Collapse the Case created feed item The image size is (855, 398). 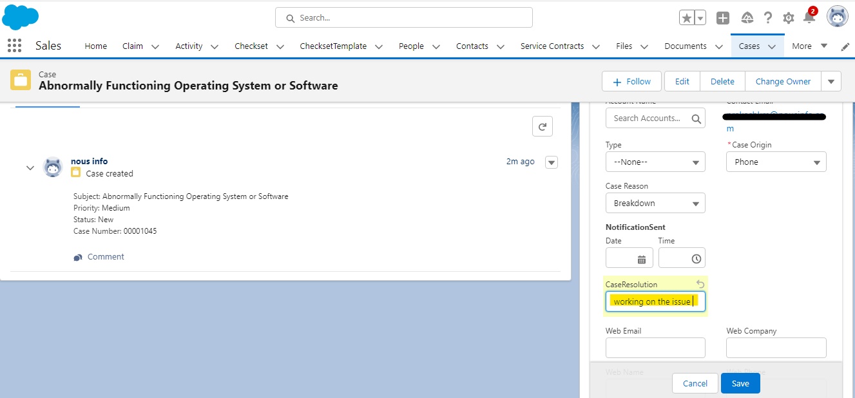(30, 167)
